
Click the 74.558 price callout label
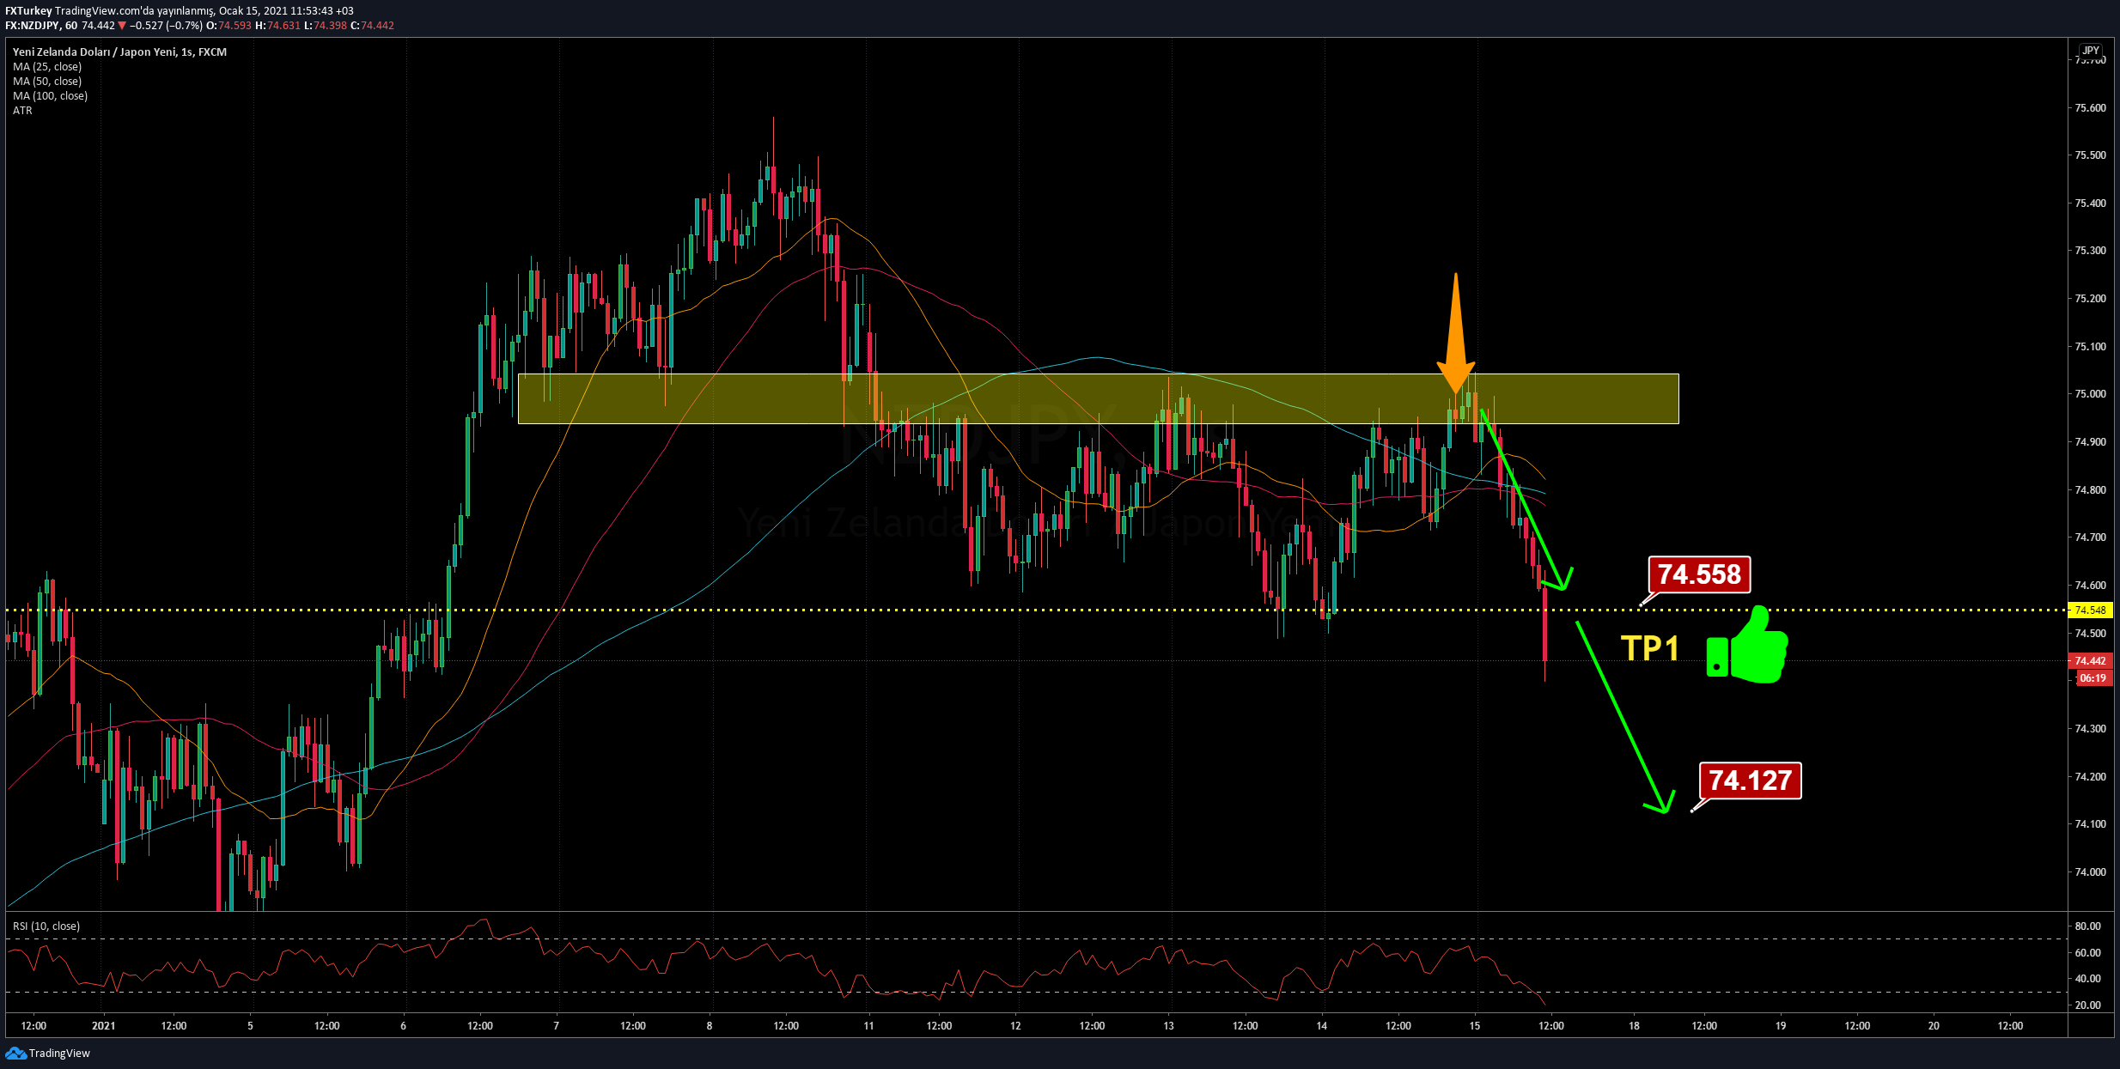tap(1699, 574)
